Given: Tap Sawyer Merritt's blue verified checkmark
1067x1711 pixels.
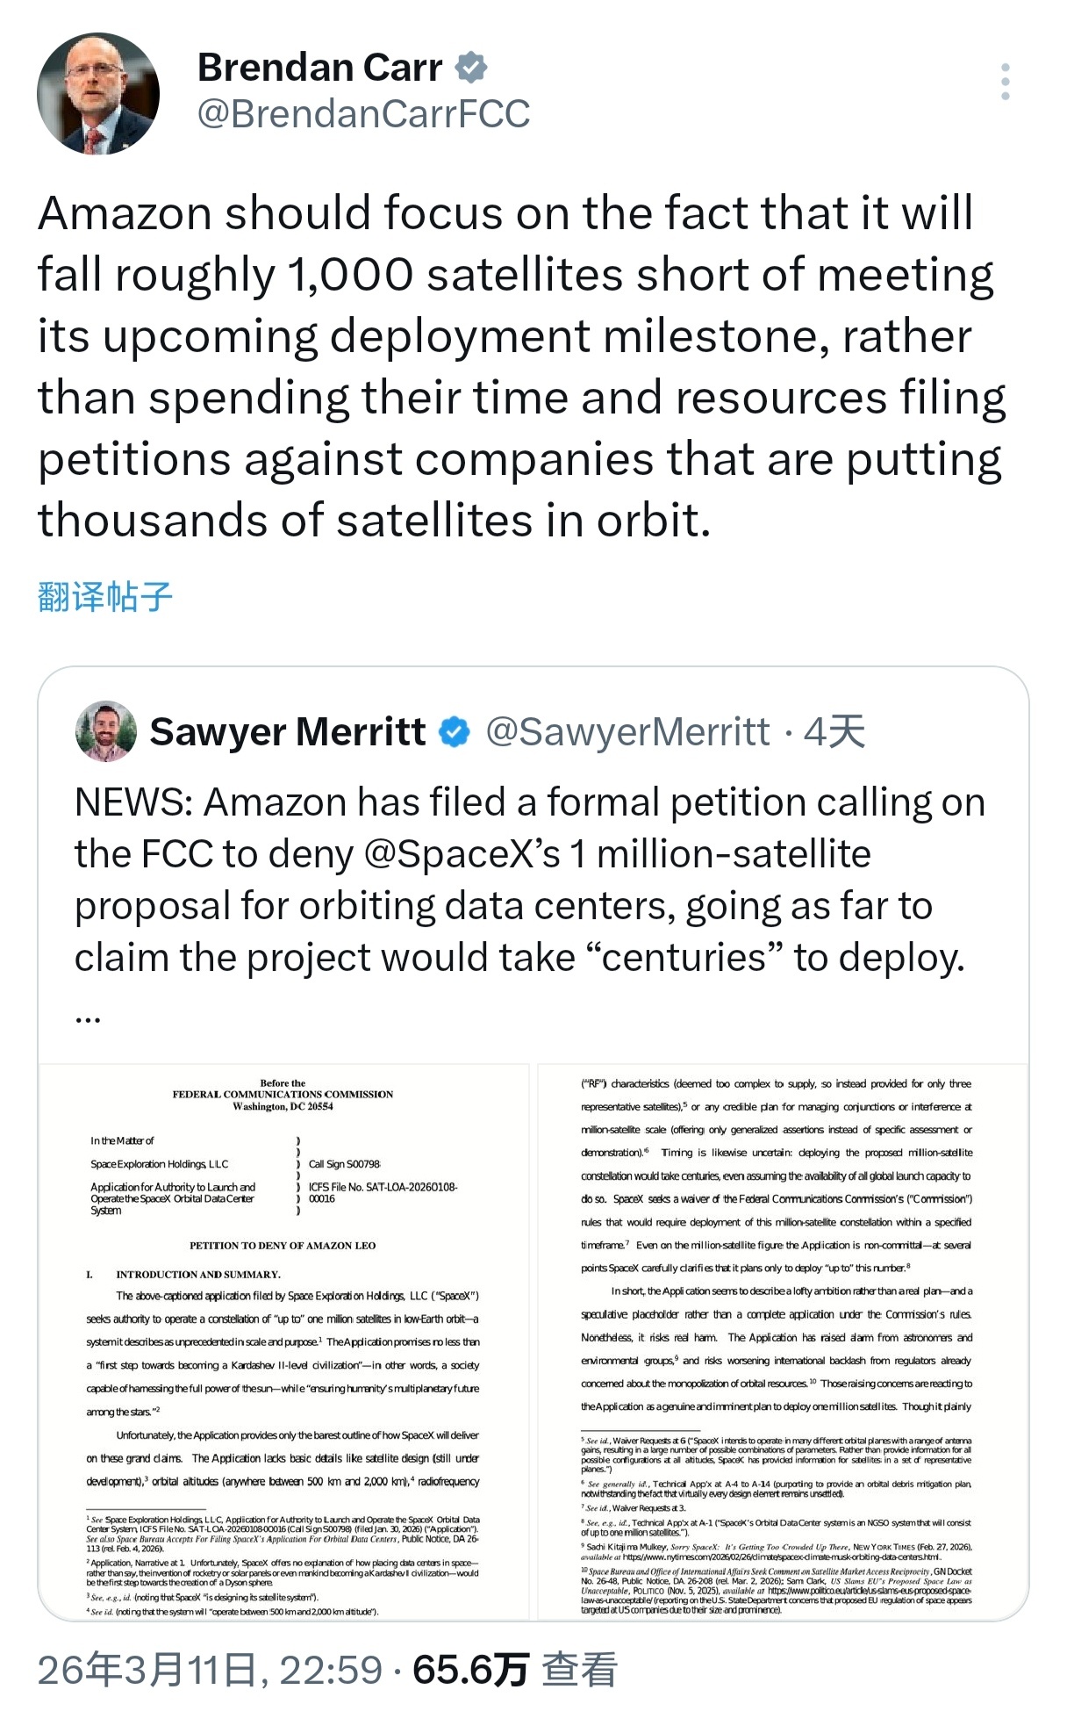Looking at the screenshot, I should [x=454, y=732].
